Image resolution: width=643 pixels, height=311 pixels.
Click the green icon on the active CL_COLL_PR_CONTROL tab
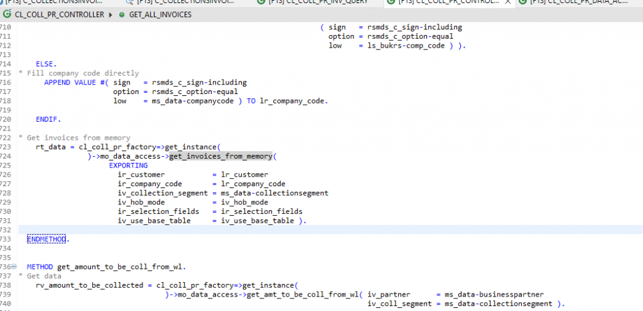[391, 2]
